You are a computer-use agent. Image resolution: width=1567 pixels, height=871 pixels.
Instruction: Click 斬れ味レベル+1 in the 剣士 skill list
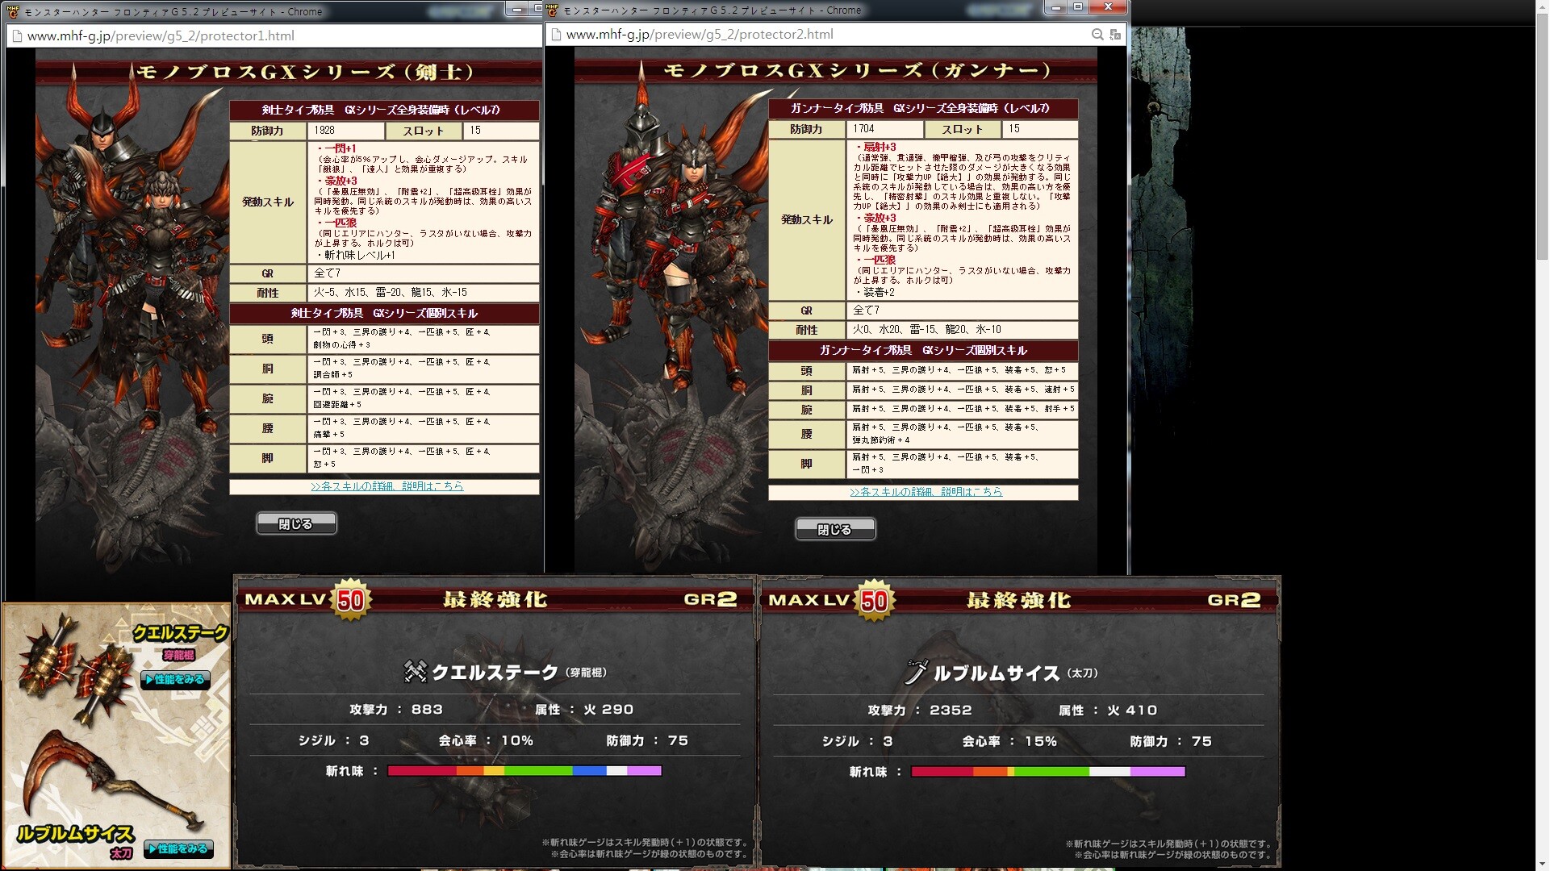[360, 255]
